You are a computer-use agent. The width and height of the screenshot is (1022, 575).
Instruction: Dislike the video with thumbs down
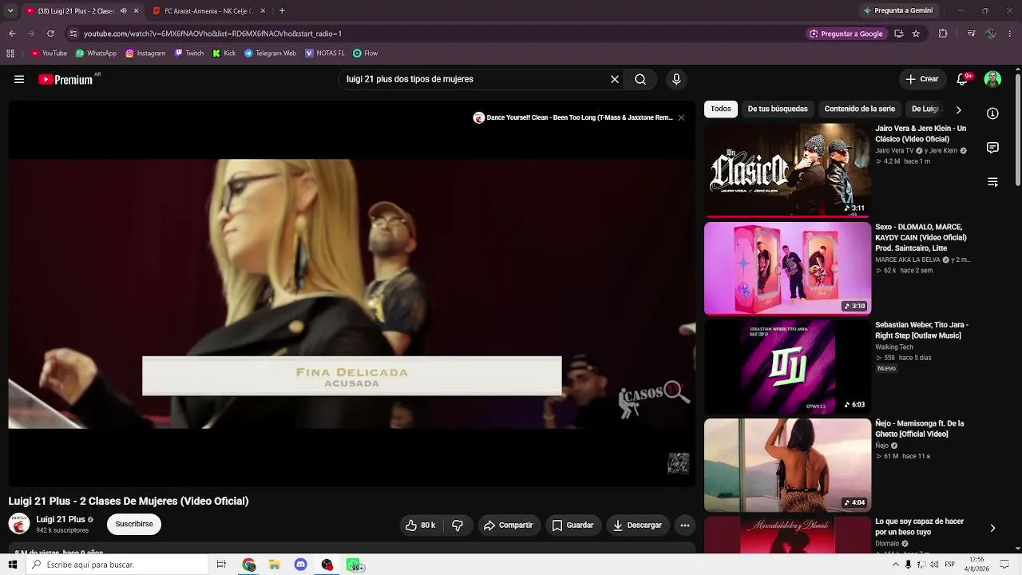458,525
